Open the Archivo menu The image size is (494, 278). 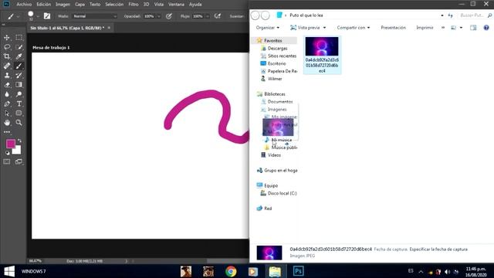tap(24, 5)
